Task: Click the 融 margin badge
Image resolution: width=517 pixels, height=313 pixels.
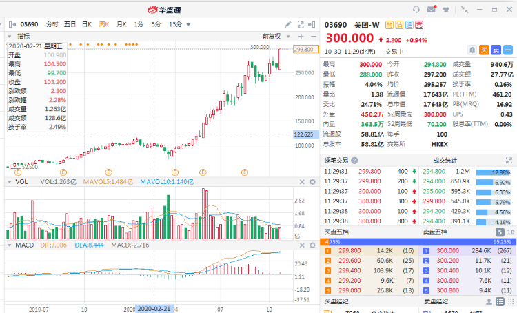Action: pos(389,25)
